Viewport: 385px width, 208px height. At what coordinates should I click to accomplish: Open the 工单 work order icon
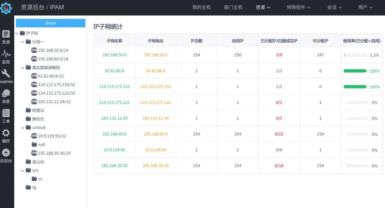tap(6, 113)
